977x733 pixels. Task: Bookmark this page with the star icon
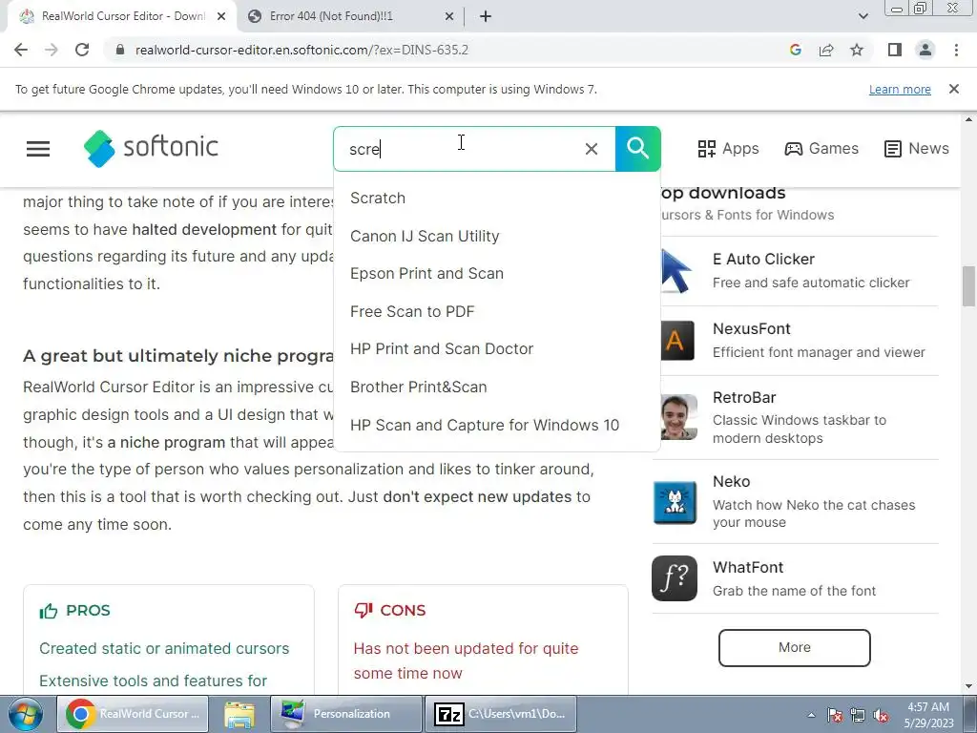(857, 50)
